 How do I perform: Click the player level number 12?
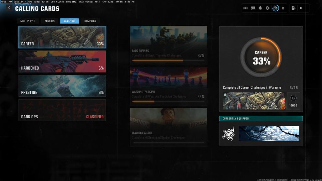pyautogui.click(x=283, y=8)
